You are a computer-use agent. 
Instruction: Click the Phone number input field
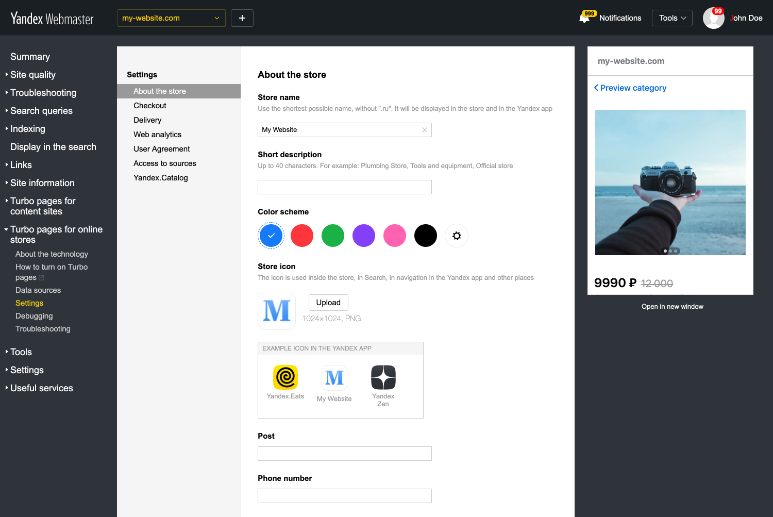tap(345, 496)
